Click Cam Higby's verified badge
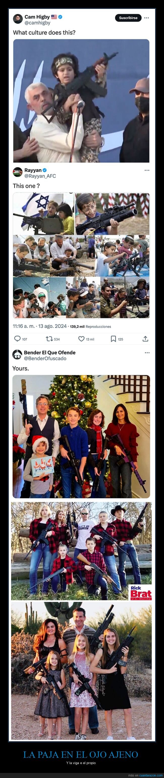Image resolution: width=164 pixels, height=778 pixels. point(60,17)
